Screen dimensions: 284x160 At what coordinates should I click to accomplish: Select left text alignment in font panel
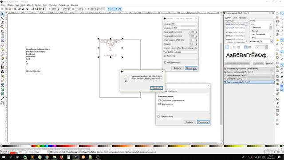227,47
